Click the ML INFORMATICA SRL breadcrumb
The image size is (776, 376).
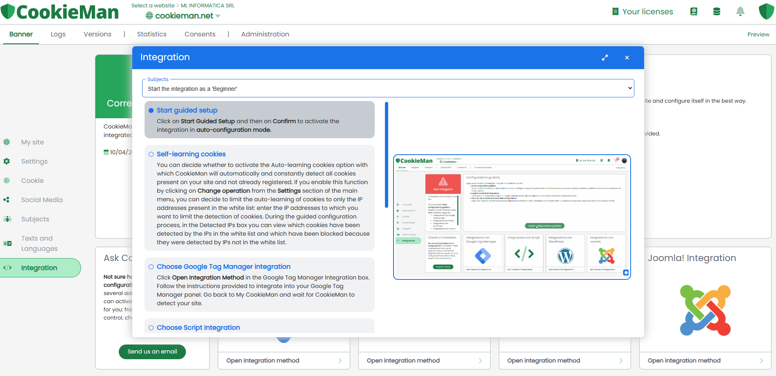click(x=208, y=5)
